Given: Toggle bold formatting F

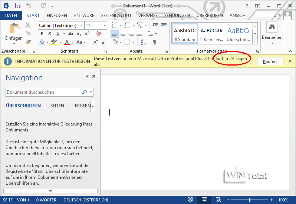Looking at the screenshot, I should [42, 34].
